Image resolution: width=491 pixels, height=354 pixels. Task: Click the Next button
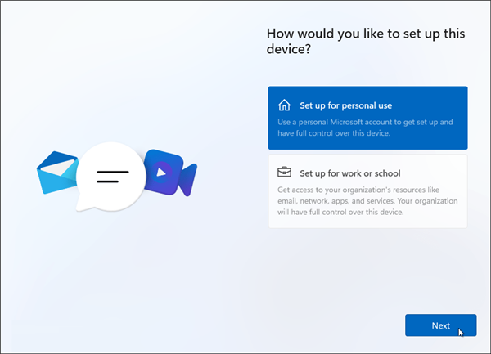[x=441, y=325]
